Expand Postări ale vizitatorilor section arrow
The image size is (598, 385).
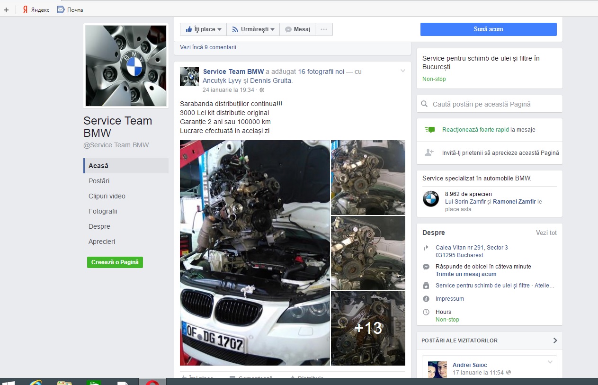[555, 340]
